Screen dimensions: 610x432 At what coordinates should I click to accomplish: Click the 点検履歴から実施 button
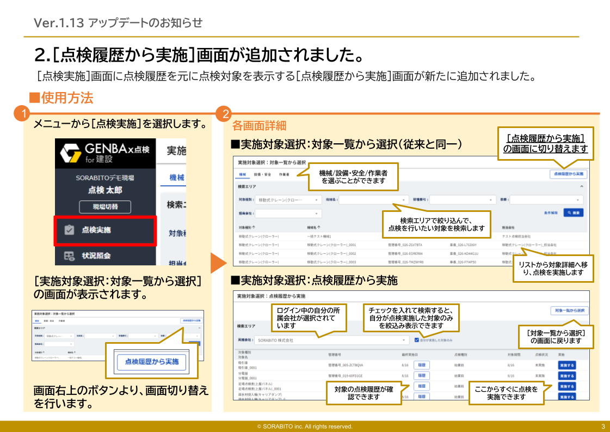[568, 173]
